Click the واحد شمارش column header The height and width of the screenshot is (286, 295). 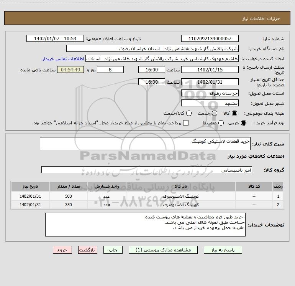point(107,186)
